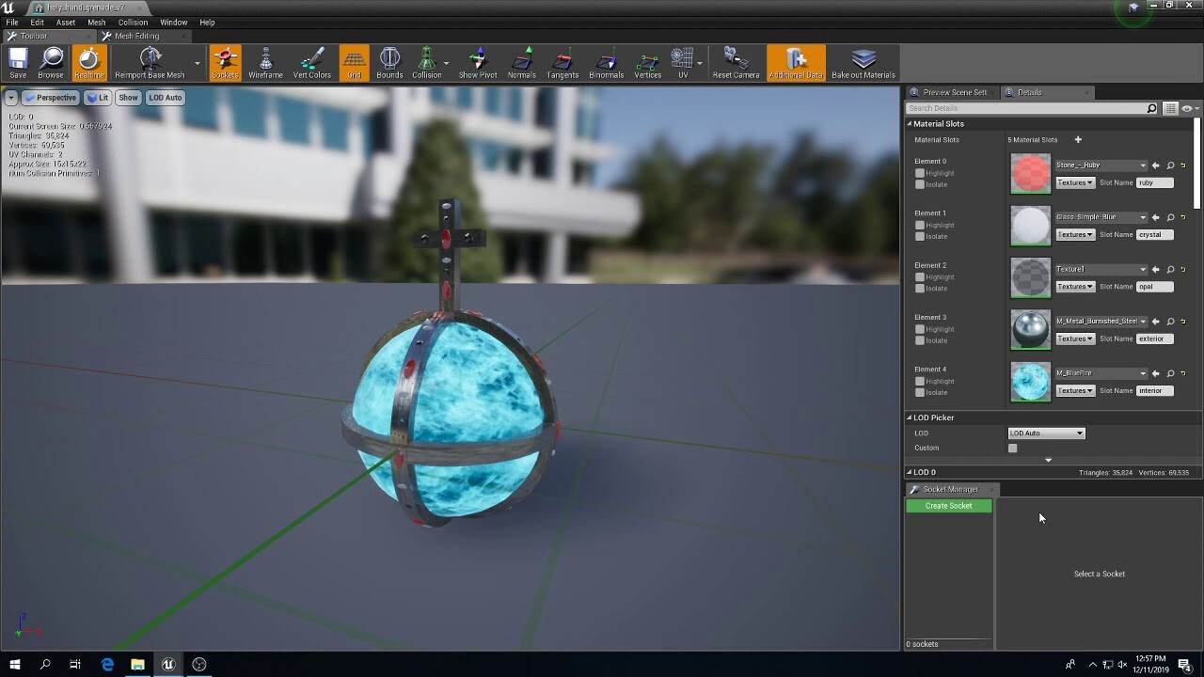Viewport: 1204px width, 677px height.
Task: Select Bake out Materials
Action: tap(863, 62)
